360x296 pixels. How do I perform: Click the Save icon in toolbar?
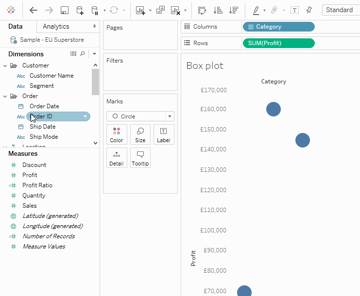click(x=64, y=10)
